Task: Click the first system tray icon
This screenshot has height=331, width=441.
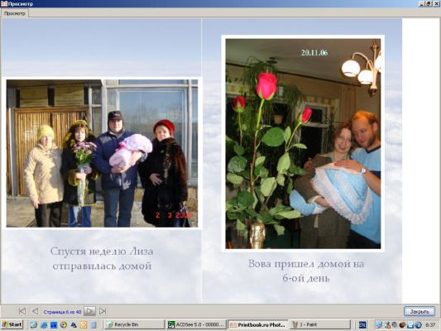Action: point(379,325)
